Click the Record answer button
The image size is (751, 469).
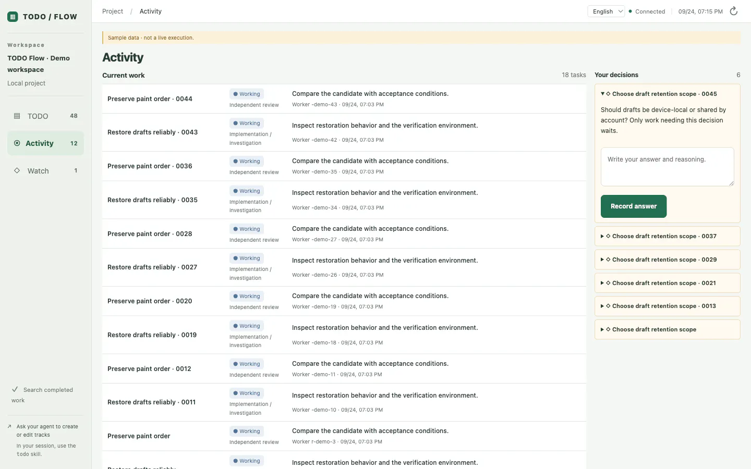pos(634,206)
